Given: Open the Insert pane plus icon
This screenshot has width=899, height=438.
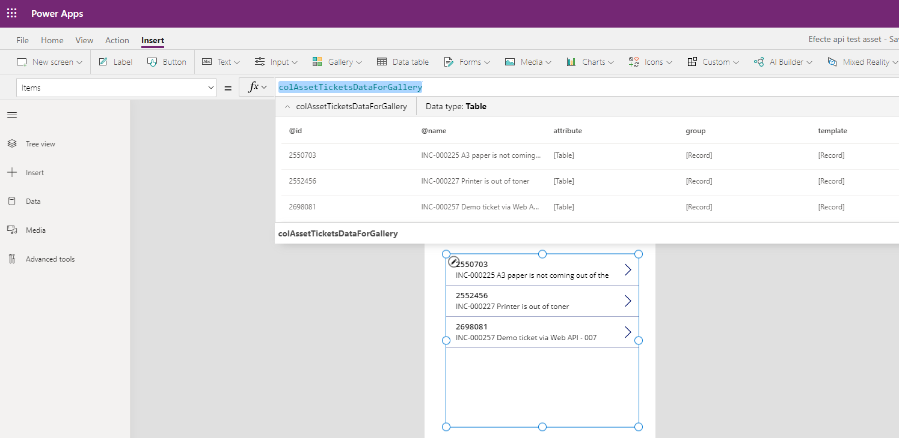Looking at the screenshot, I should pyautogui.click(x=12, y=173).
